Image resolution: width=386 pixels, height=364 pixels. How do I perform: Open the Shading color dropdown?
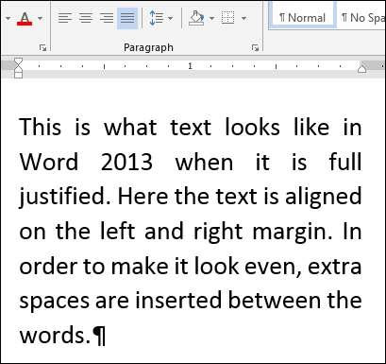pos(211,18)
